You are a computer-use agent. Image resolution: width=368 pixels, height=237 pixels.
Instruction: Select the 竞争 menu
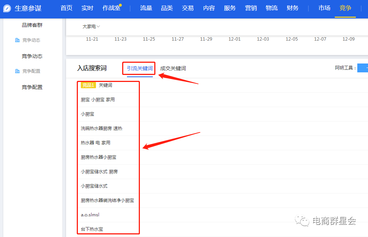click(345, 8)
